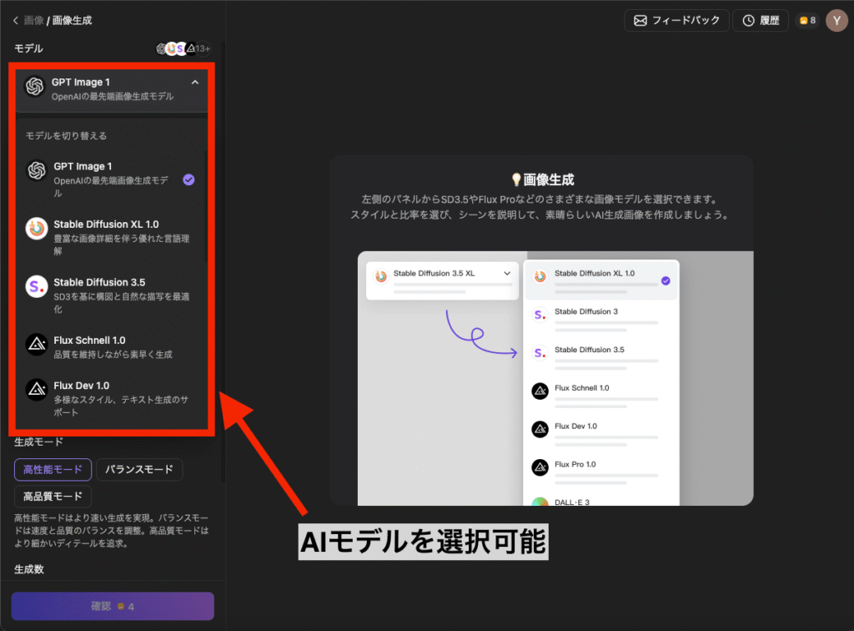This screenshot has width=854, height=631.
Task: Collapse the GPT Image 1 model dropdown
Action: 195,83
